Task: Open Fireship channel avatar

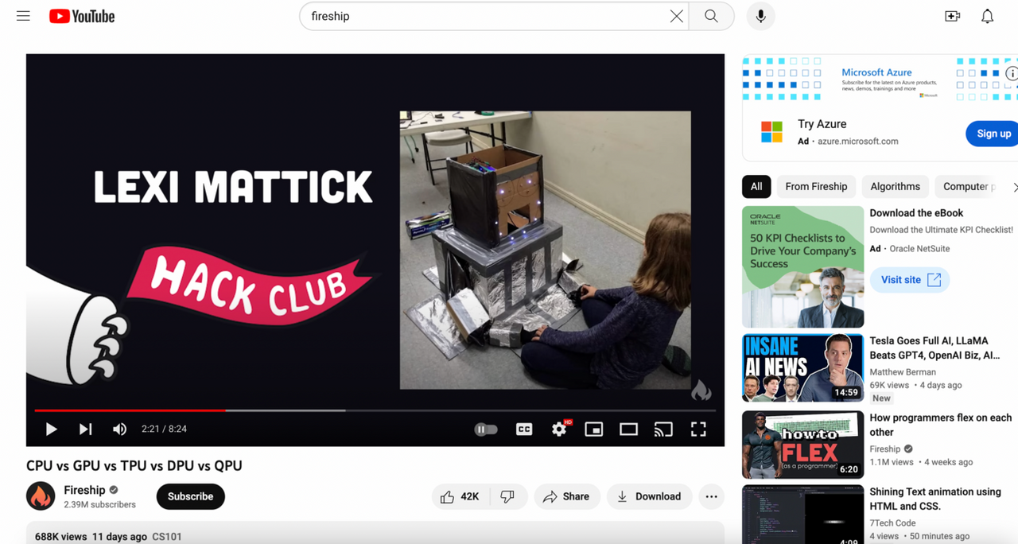Action: pos(41,496)
